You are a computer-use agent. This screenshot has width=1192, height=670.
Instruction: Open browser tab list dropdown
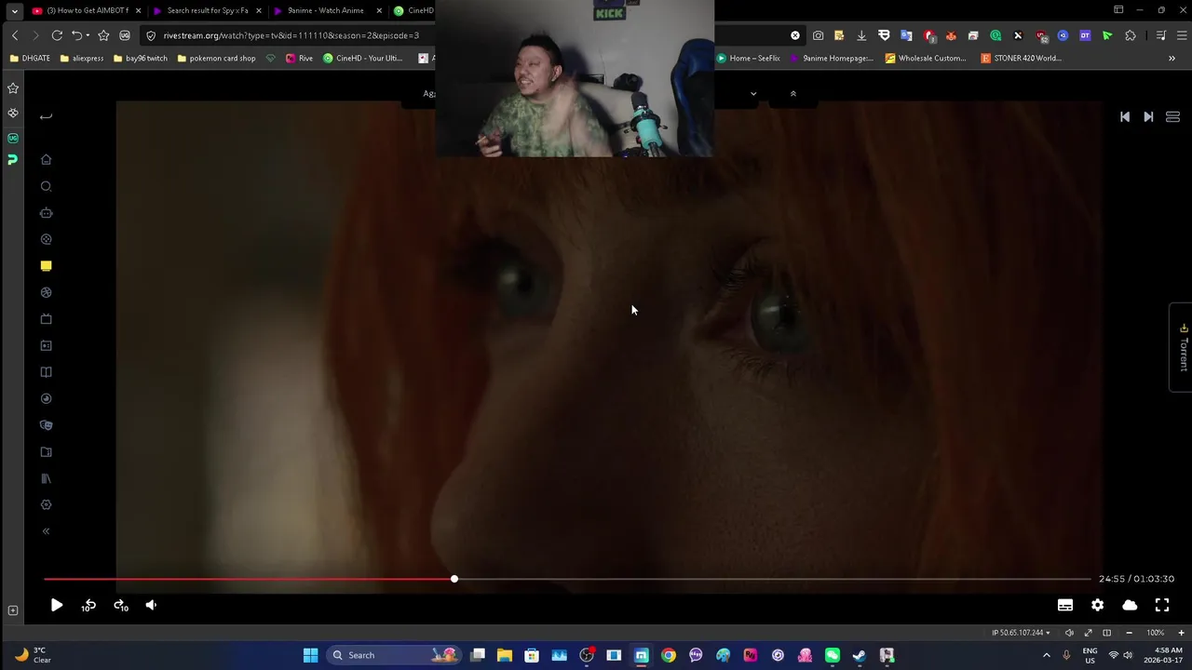click(14, 11)
